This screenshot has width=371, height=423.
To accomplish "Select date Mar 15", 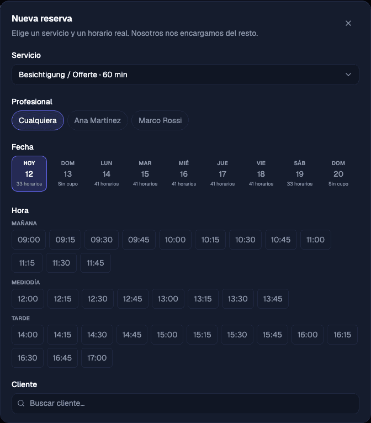I will (x=145, y=173).
